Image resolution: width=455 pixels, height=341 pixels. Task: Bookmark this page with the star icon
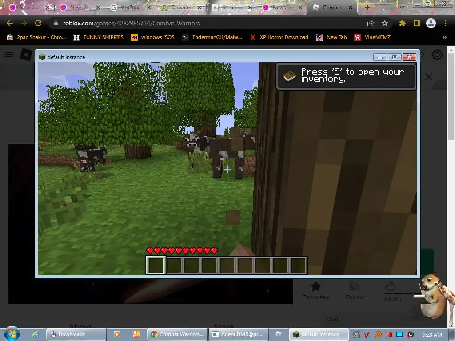385,23
